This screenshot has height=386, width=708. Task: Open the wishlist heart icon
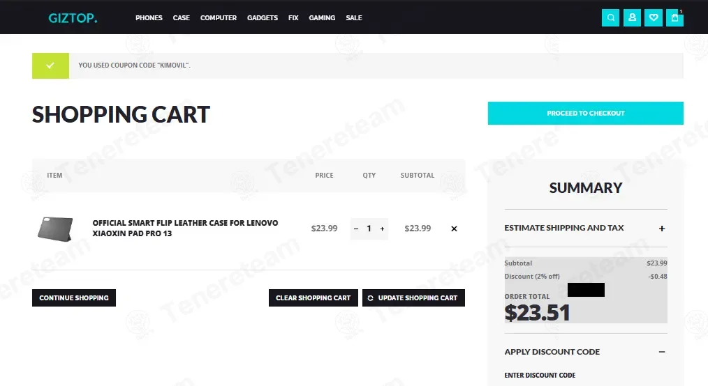(x=654, y=17)
